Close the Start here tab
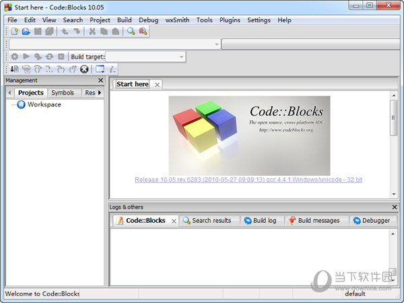This screenshot has width=404, height=303. [x=157, y=85]
